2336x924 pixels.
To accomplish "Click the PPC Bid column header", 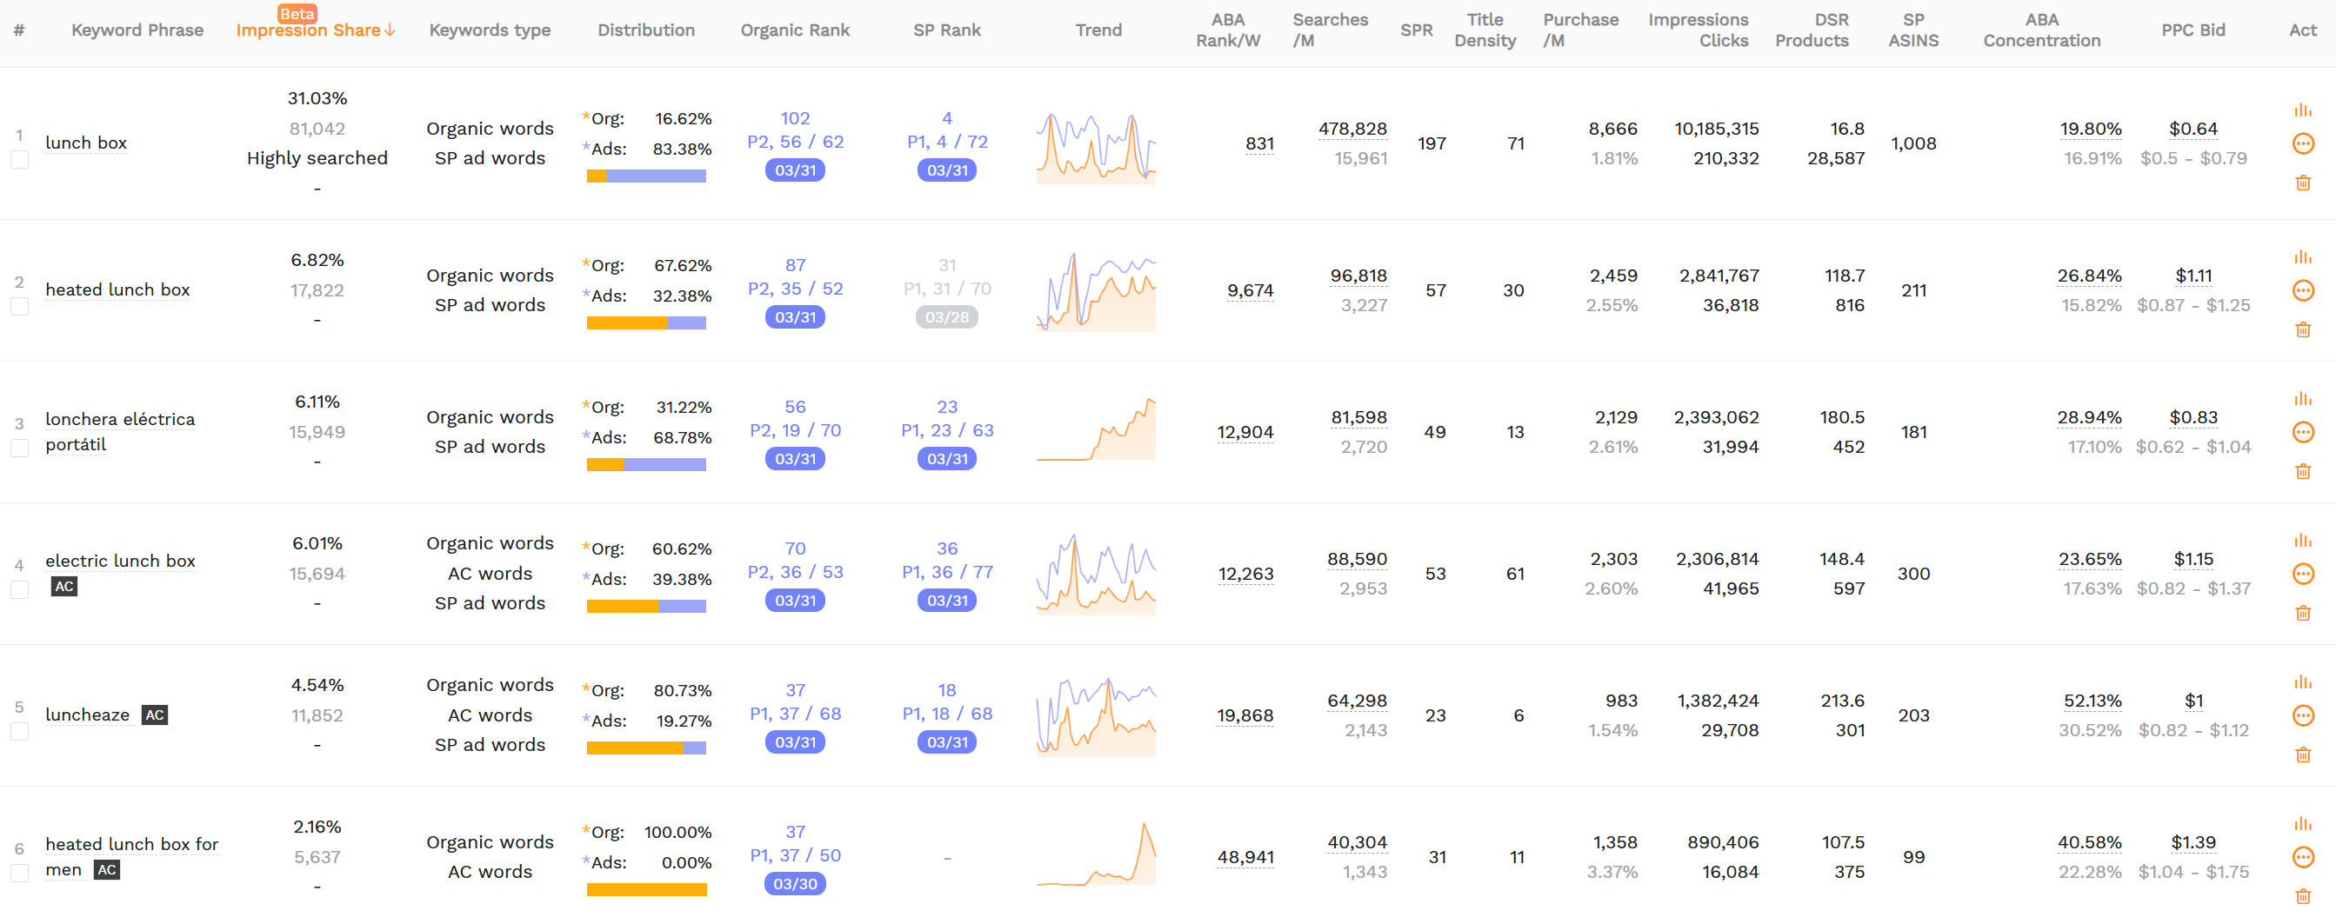I will pos(2193,30).
